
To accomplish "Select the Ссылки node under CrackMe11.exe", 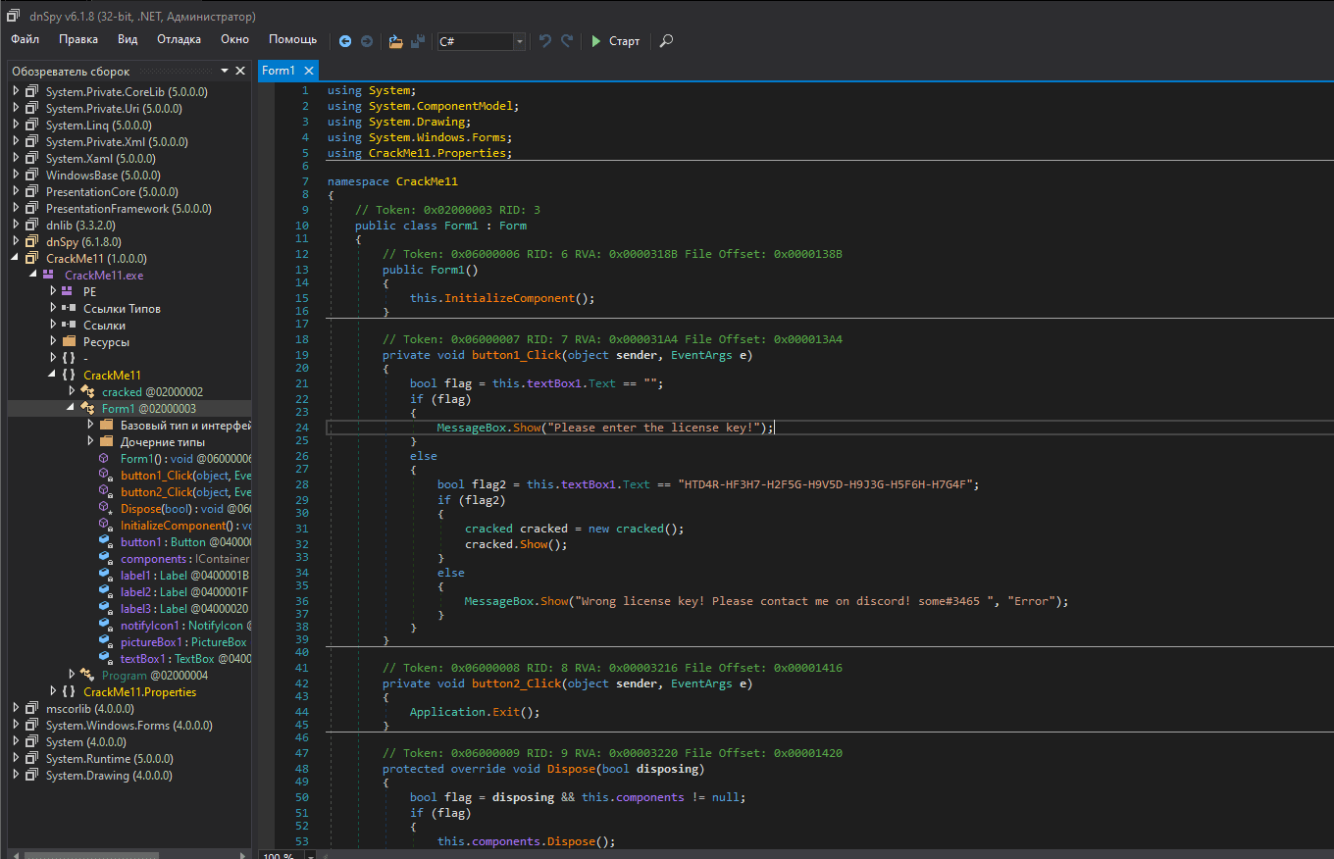I will click(x=104, y=325).
